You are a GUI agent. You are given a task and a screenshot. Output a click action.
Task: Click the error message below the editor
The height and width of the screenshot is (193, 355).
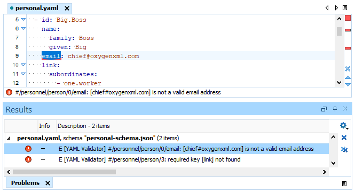[118, 92]
